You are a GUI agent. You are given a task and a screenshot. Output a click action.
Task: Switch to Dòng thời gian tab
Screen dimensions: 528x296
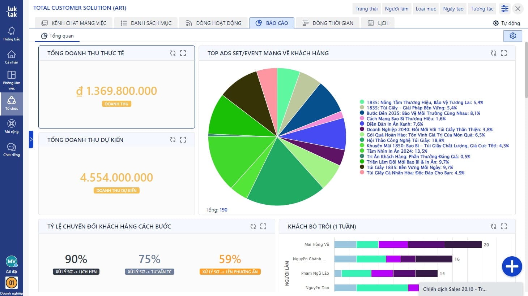point(328,23)
